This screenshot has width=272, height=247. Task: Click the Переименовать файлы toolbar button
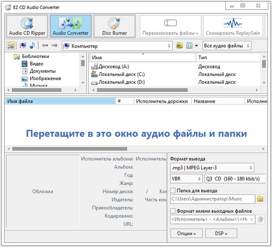(170, 26)
